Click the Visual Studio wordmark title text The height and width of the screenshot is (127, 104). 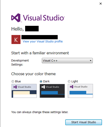coord(44,18)
